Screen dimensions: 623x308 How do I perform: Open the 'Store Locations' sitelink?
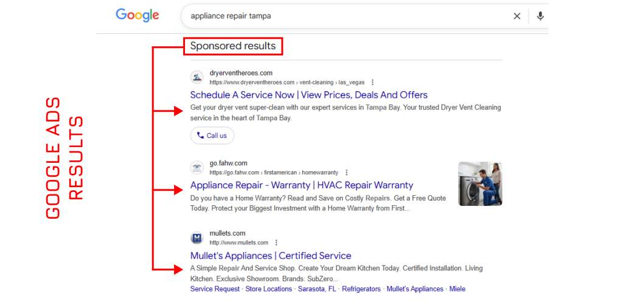coord(268,289)
